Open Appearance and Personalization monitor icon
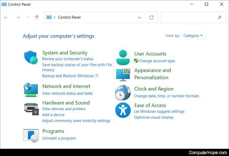Viewport: 229px width, 156px height. point(123,74)
